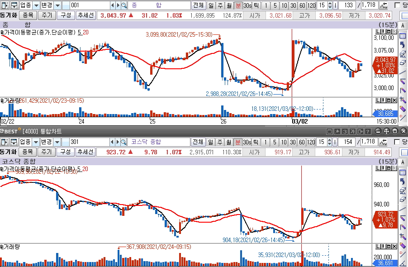The width and height of the screenshot is (408, 267).
Task: Click the data list icon in top chart sidebar
Action: tap(403, 36)
